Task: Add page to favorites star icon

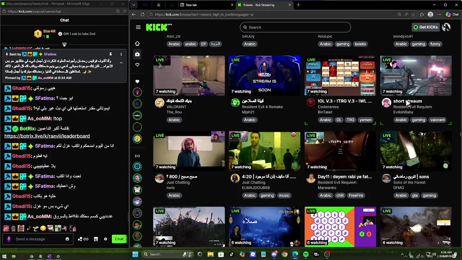Action: [413, 14]
